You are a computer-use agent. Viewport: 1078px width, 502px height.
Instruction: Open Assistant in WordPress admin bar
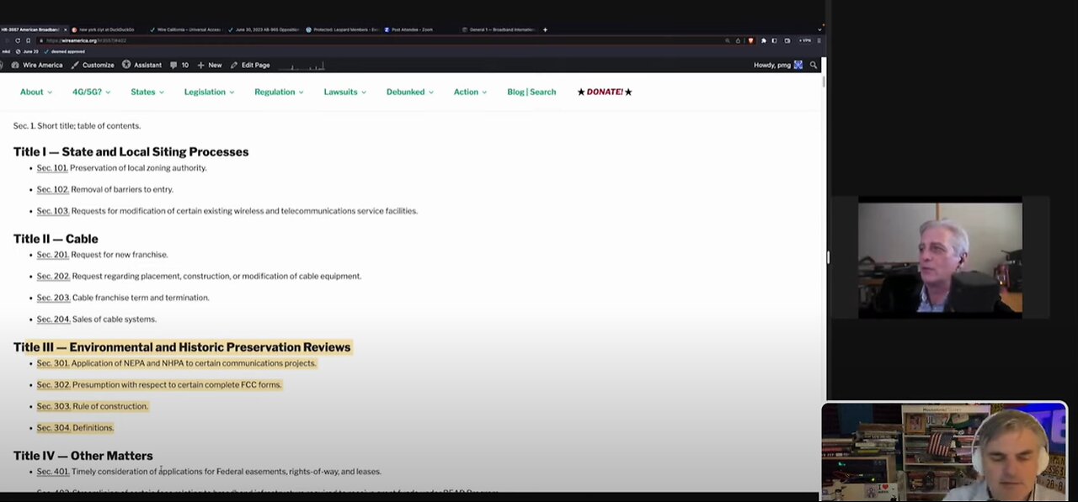click(141, 65)
